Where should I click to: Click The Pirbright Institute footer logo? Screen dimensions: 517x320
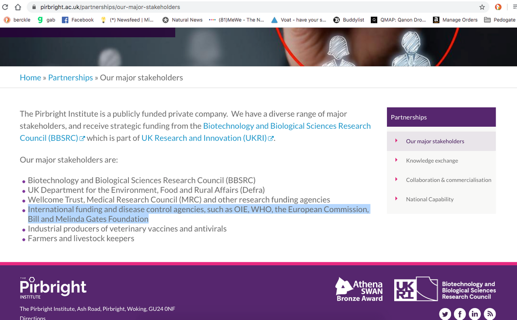[53, 288]
